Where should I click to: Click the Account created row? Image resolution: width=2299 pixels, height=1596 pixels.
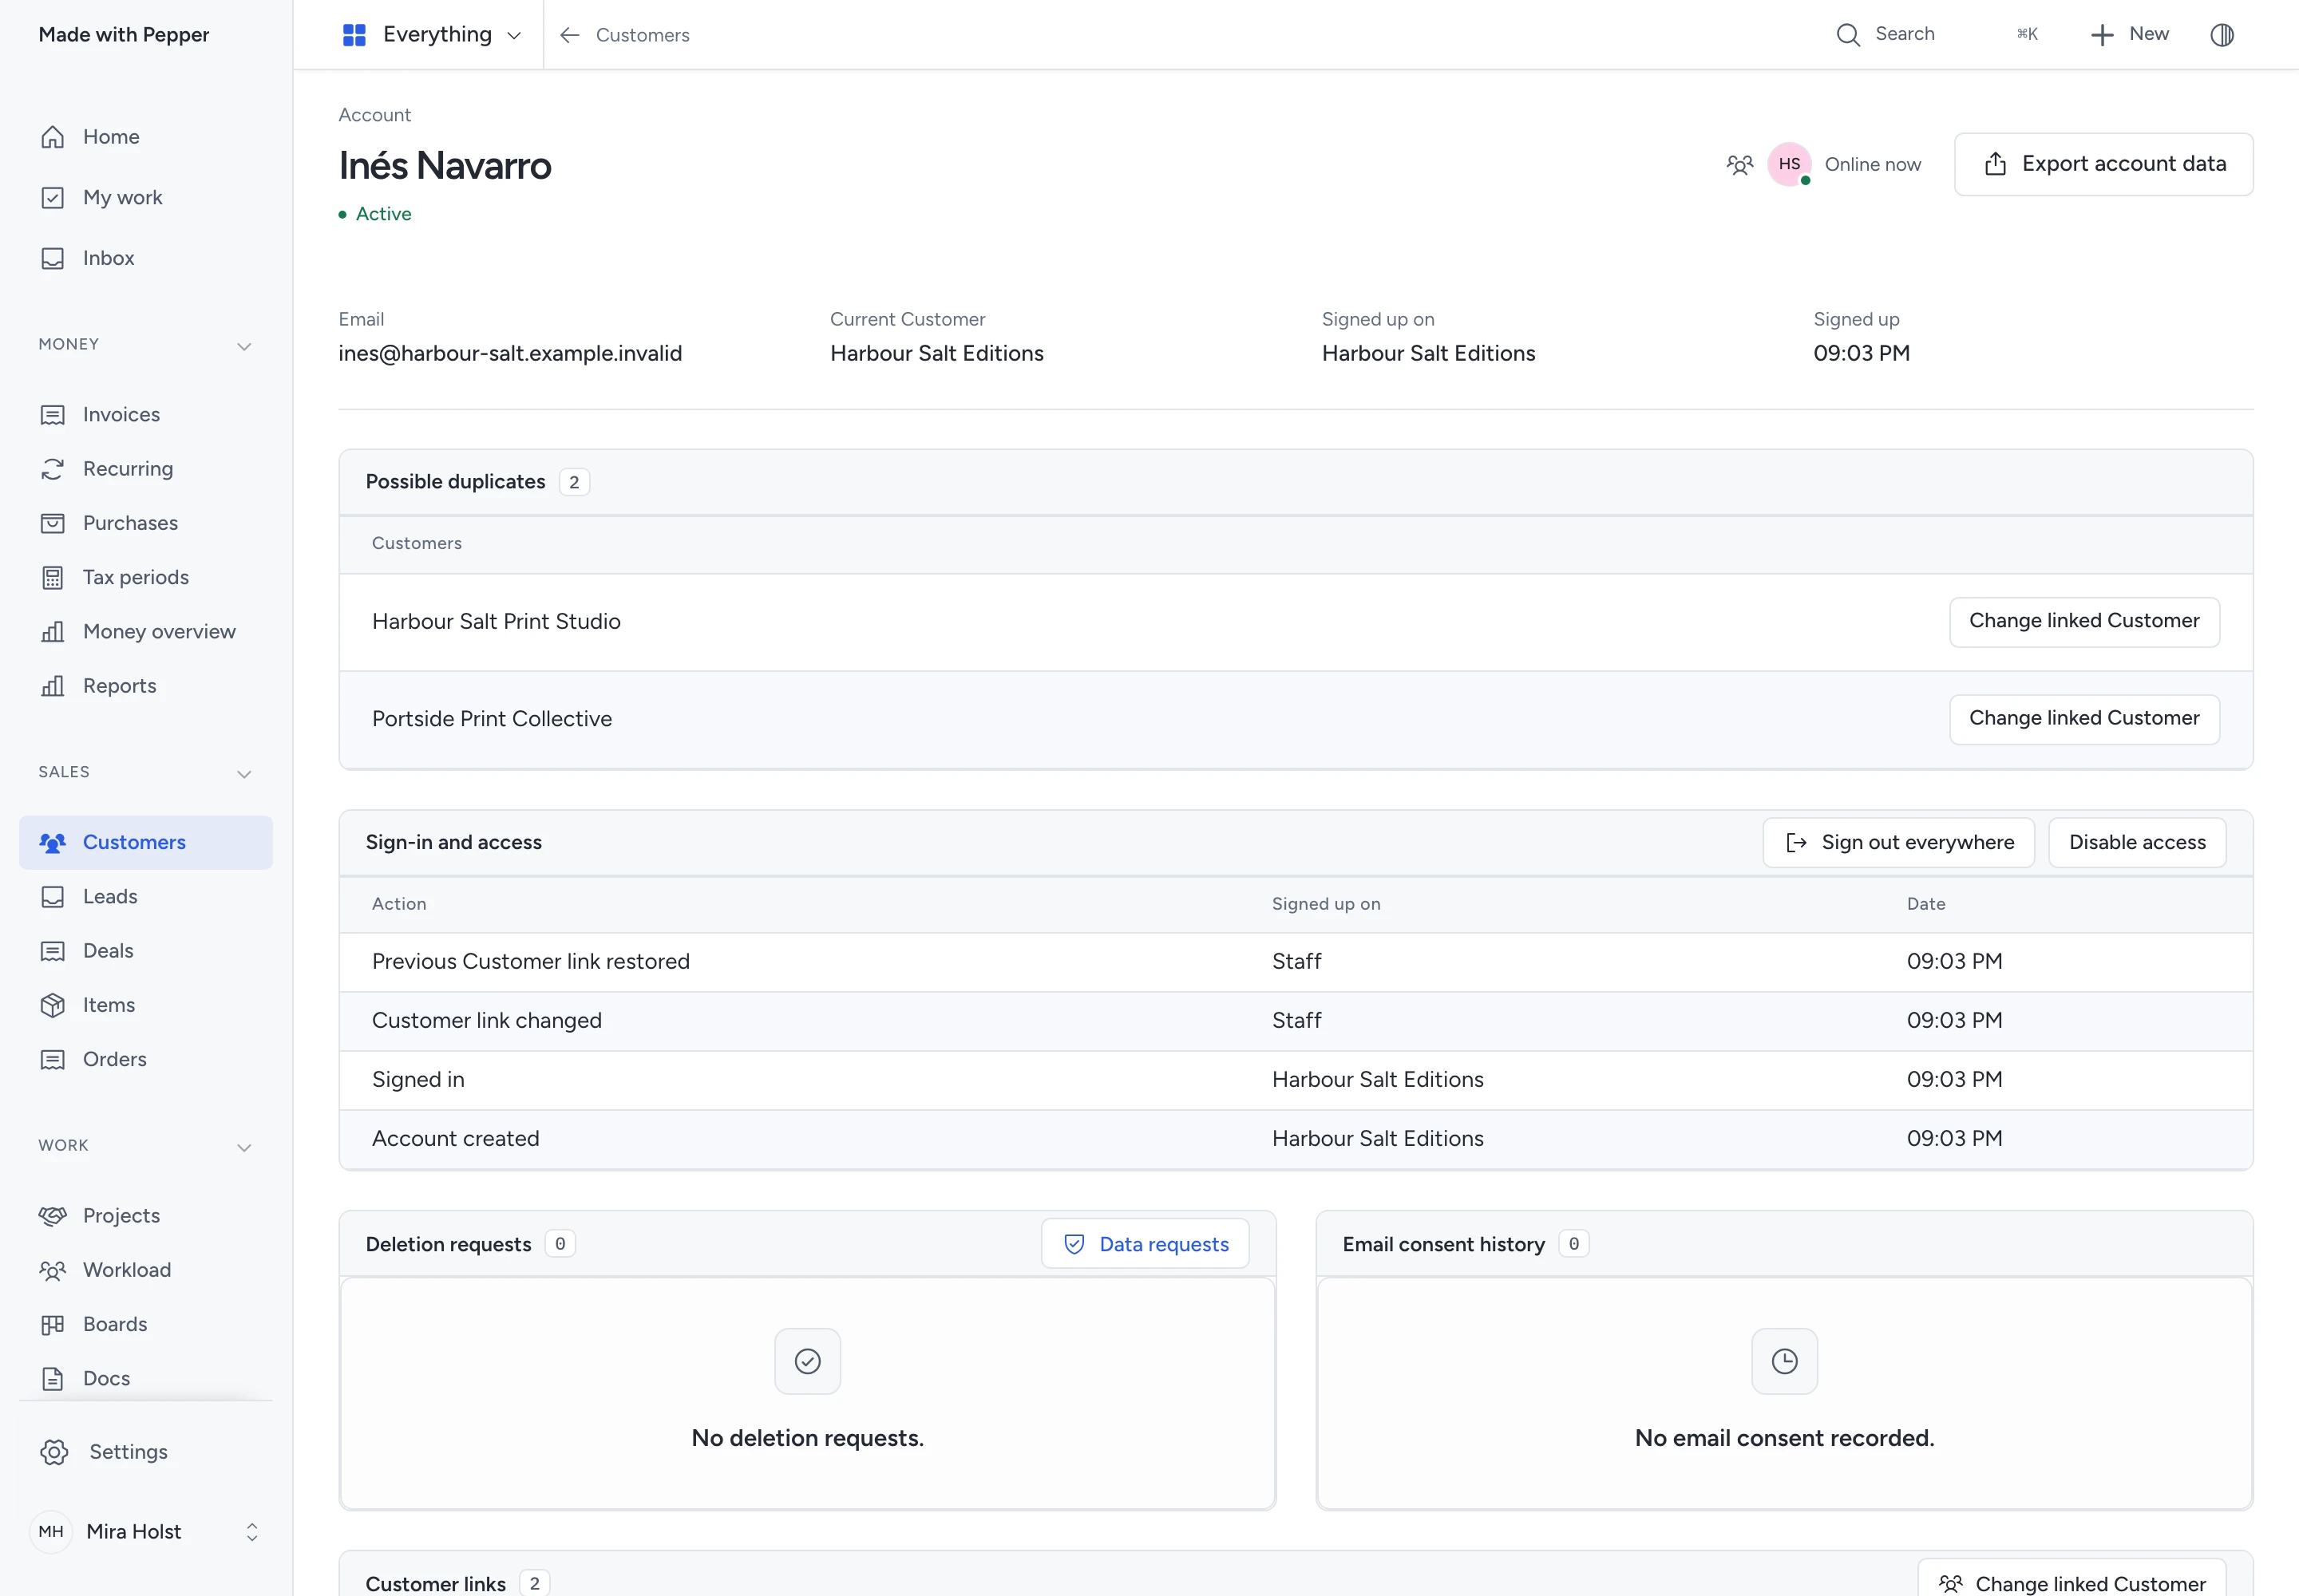(x=1296, y=1139)
